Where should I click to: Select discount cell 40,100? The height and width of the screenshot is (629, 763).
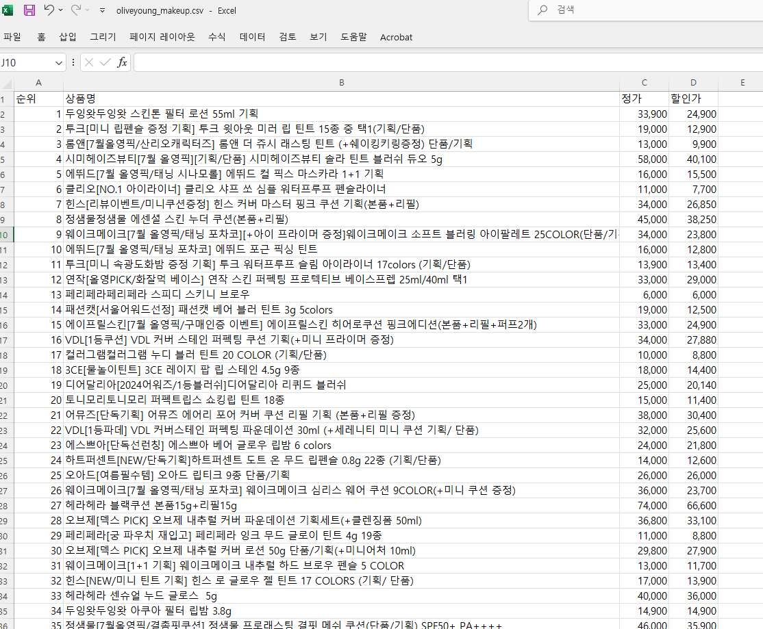click(x=693, y=159)
